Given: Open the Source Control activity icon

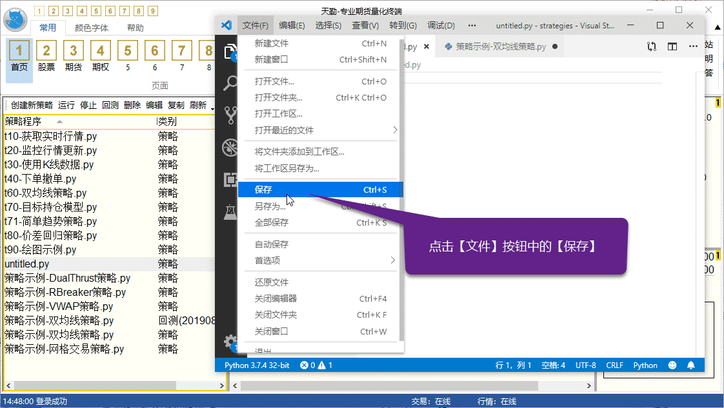Looking at the screenshot, I should click(x=230, y=115).
